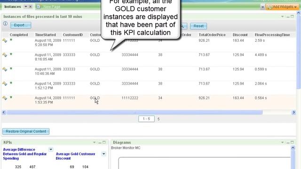Click Restore Original Content button

tap(26, 131)
